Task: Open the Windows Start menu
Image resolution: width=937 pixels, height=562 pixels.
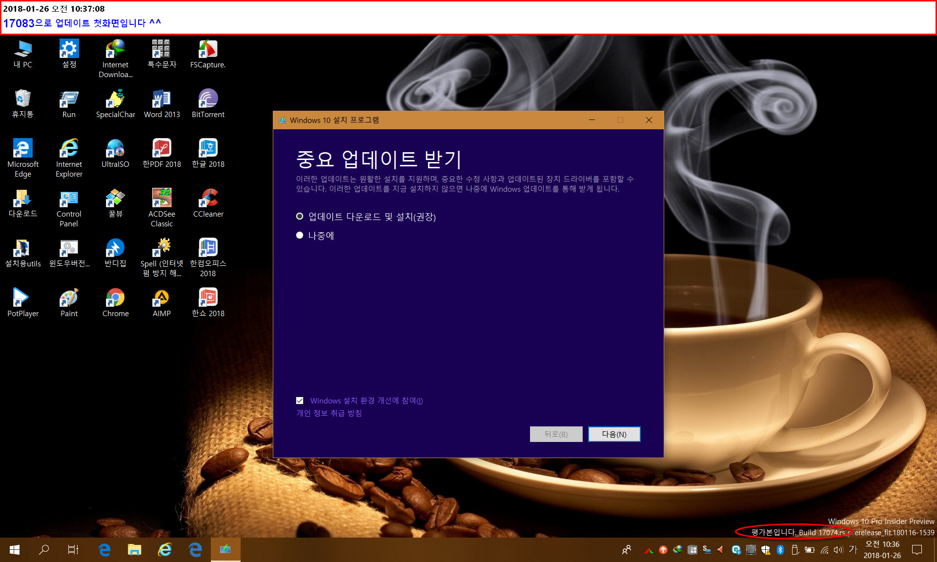Action: click(15, 550)
